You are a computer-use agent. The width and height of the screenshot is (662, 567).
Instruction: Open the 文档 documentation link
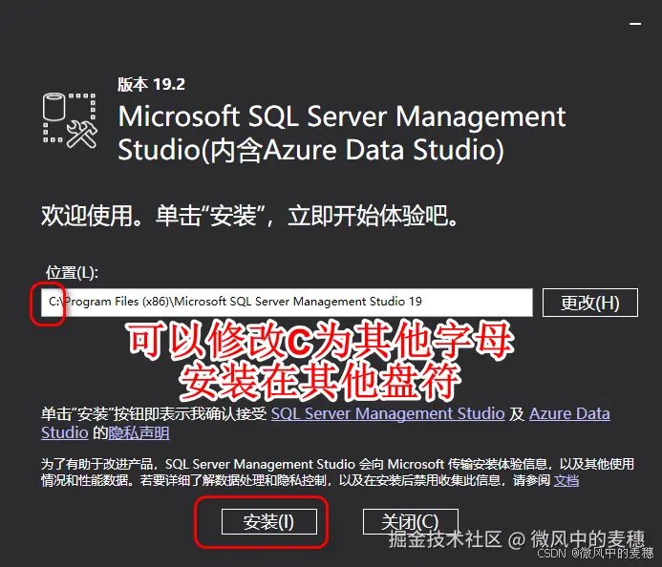click(x=566, y=480)
